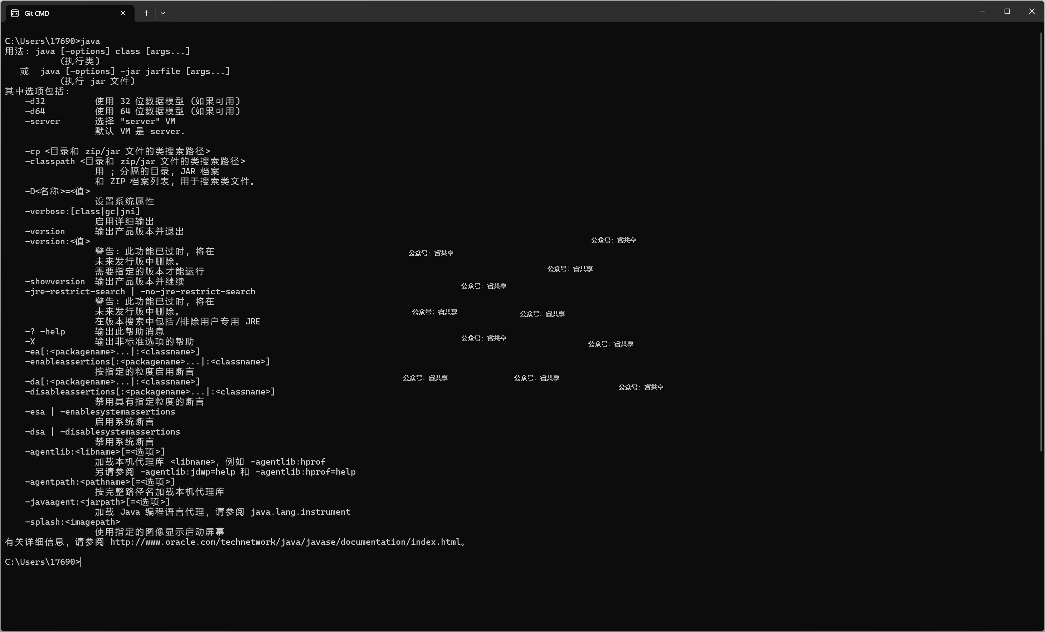1045x632 pixels.
Task: Click the '-d64' option text
Action: [35, 112]
